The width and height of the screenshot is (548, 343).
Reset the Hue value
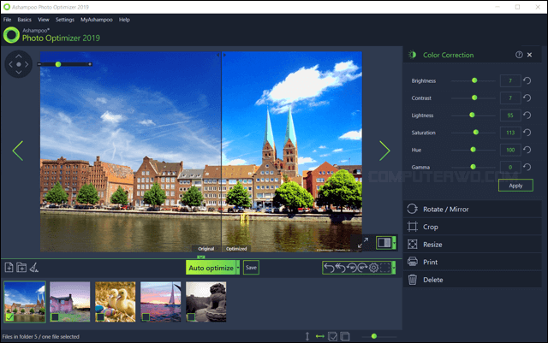coord(527,150)
